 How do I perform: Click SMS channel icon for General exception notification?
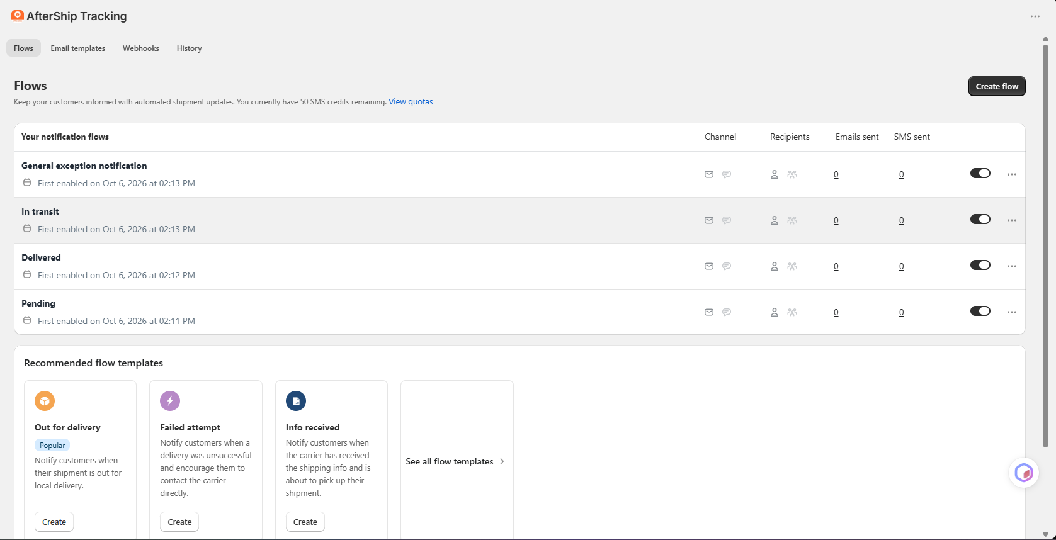727,174
